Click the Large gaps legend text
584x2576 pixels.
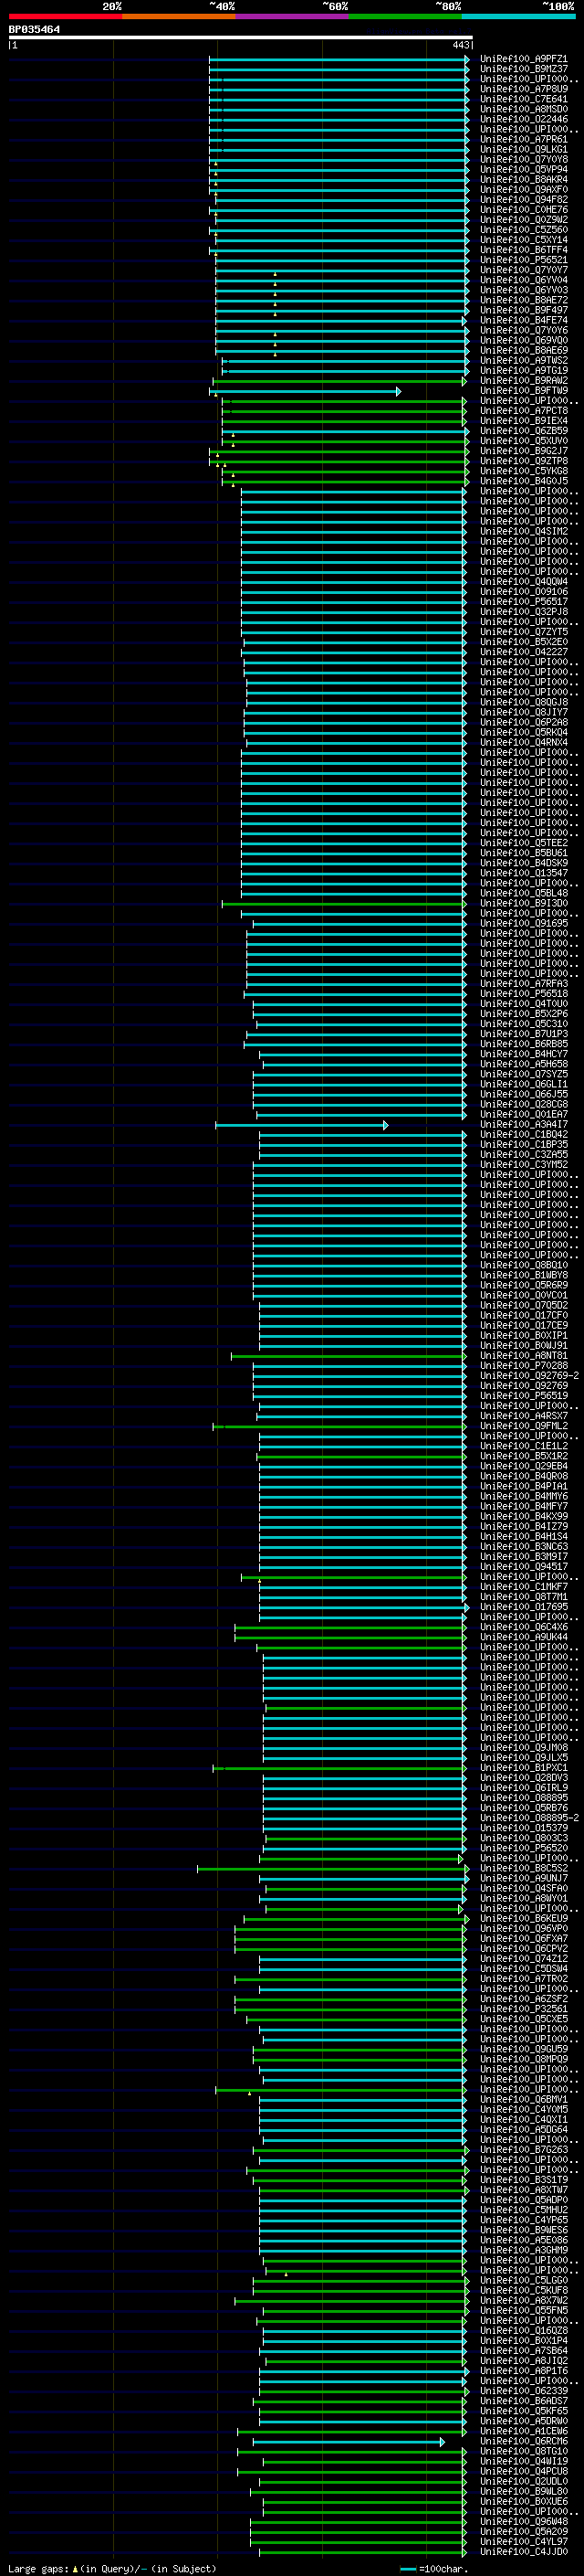[112, 2569]
